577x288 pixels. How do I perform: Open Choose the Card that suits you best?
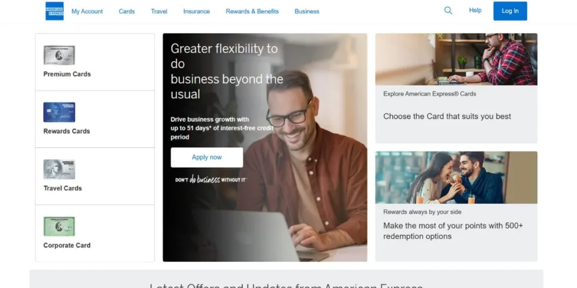(447, 116)
